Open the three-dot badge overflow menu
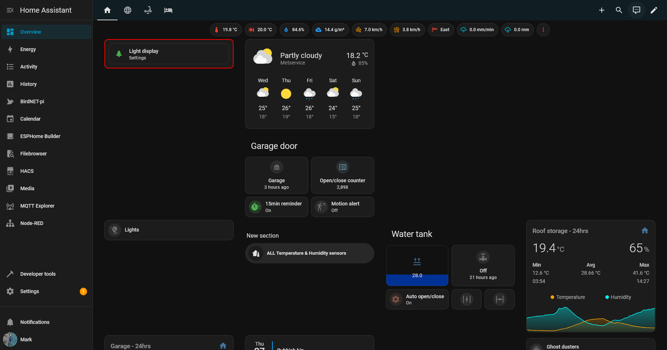The height and width of the screenshot is (350, 667). [543, 30]
